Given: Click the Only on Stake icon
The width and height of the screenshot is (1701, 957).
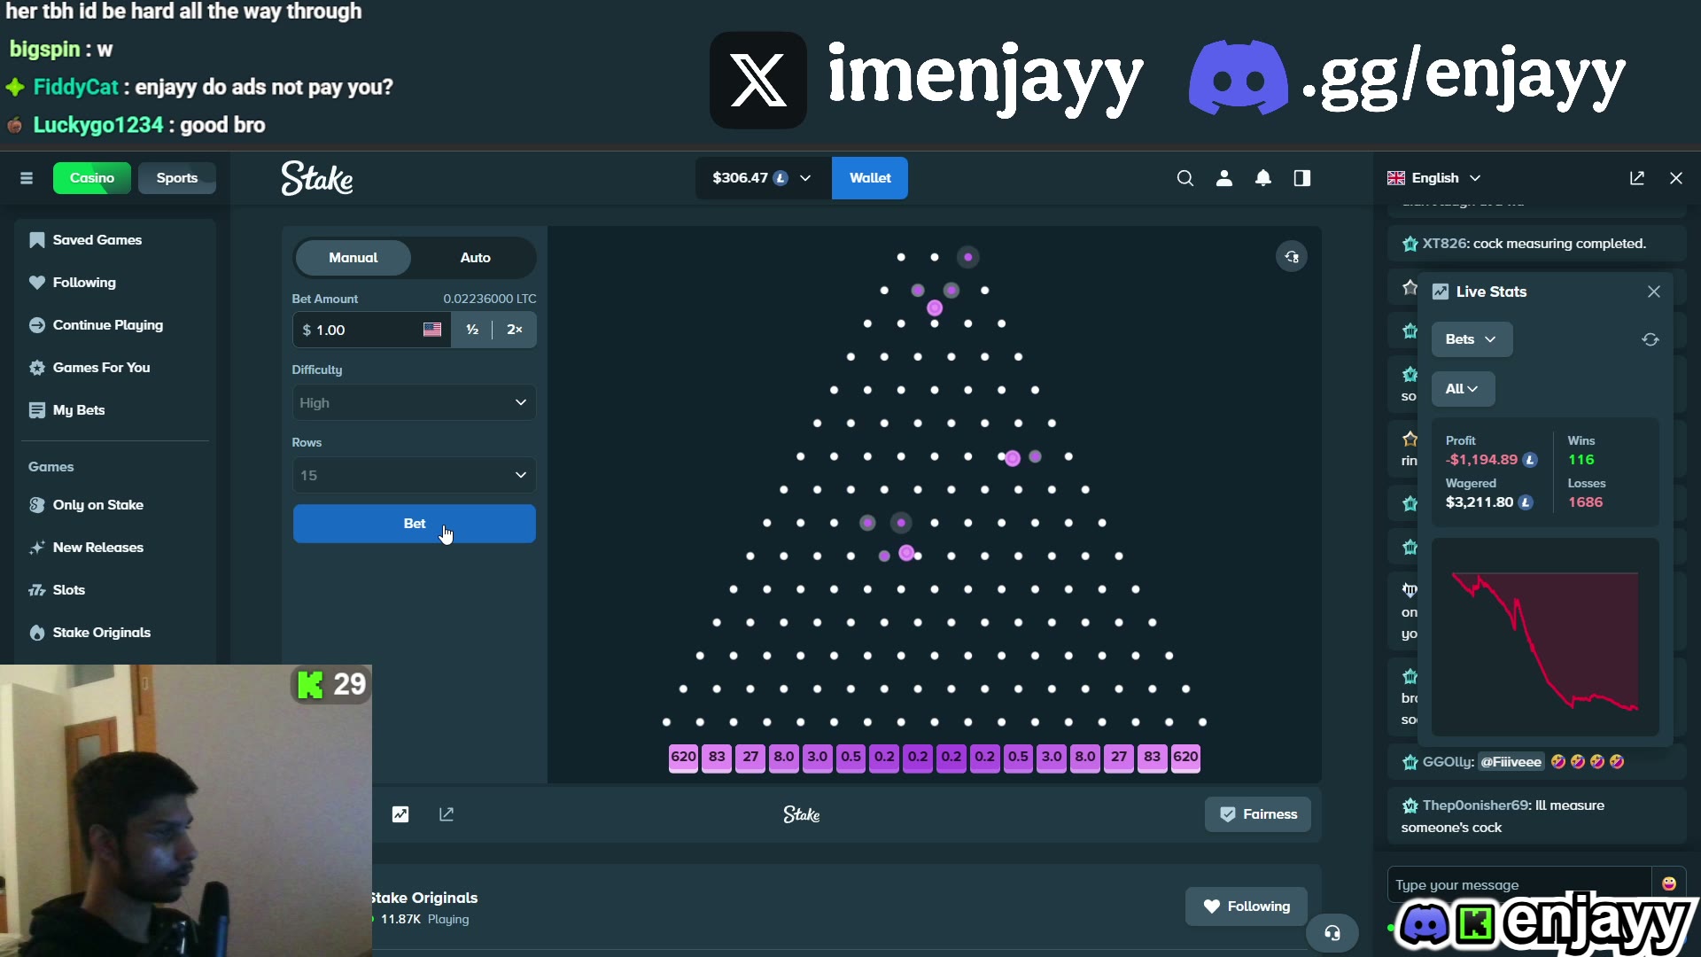Looking at the screenshot, I should coord(36,505).
